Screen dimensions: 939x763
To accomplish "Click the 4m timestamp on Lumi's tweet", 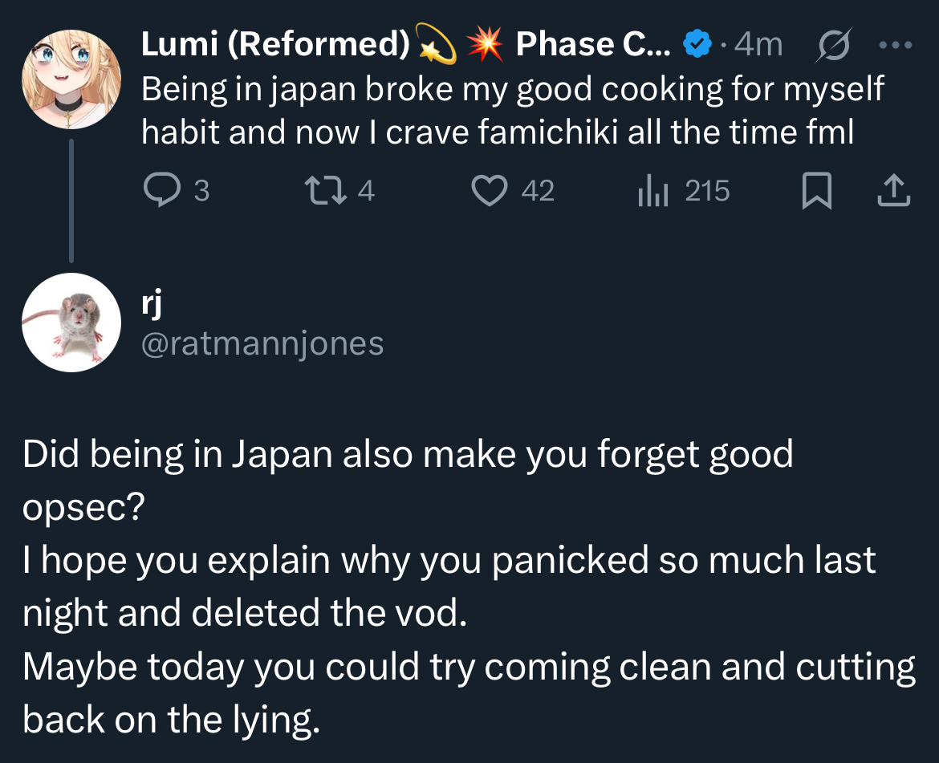I will click(758, 46).
